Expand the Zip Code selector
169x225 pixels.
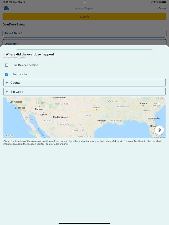84,92
